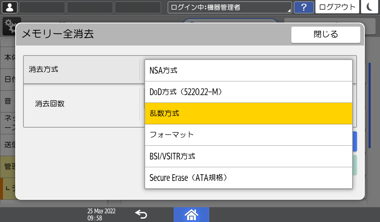This screenshot has height=222, width=380.
Task: Click the user profile icon
Action: 9,7
